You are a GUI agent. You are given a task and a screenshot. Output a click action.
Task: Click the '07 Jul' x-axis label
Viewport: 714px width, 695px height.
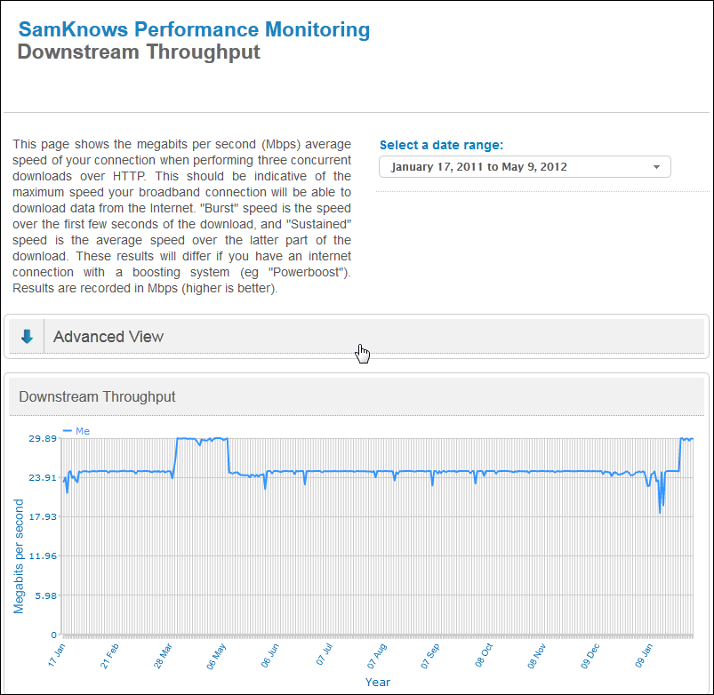325,654
